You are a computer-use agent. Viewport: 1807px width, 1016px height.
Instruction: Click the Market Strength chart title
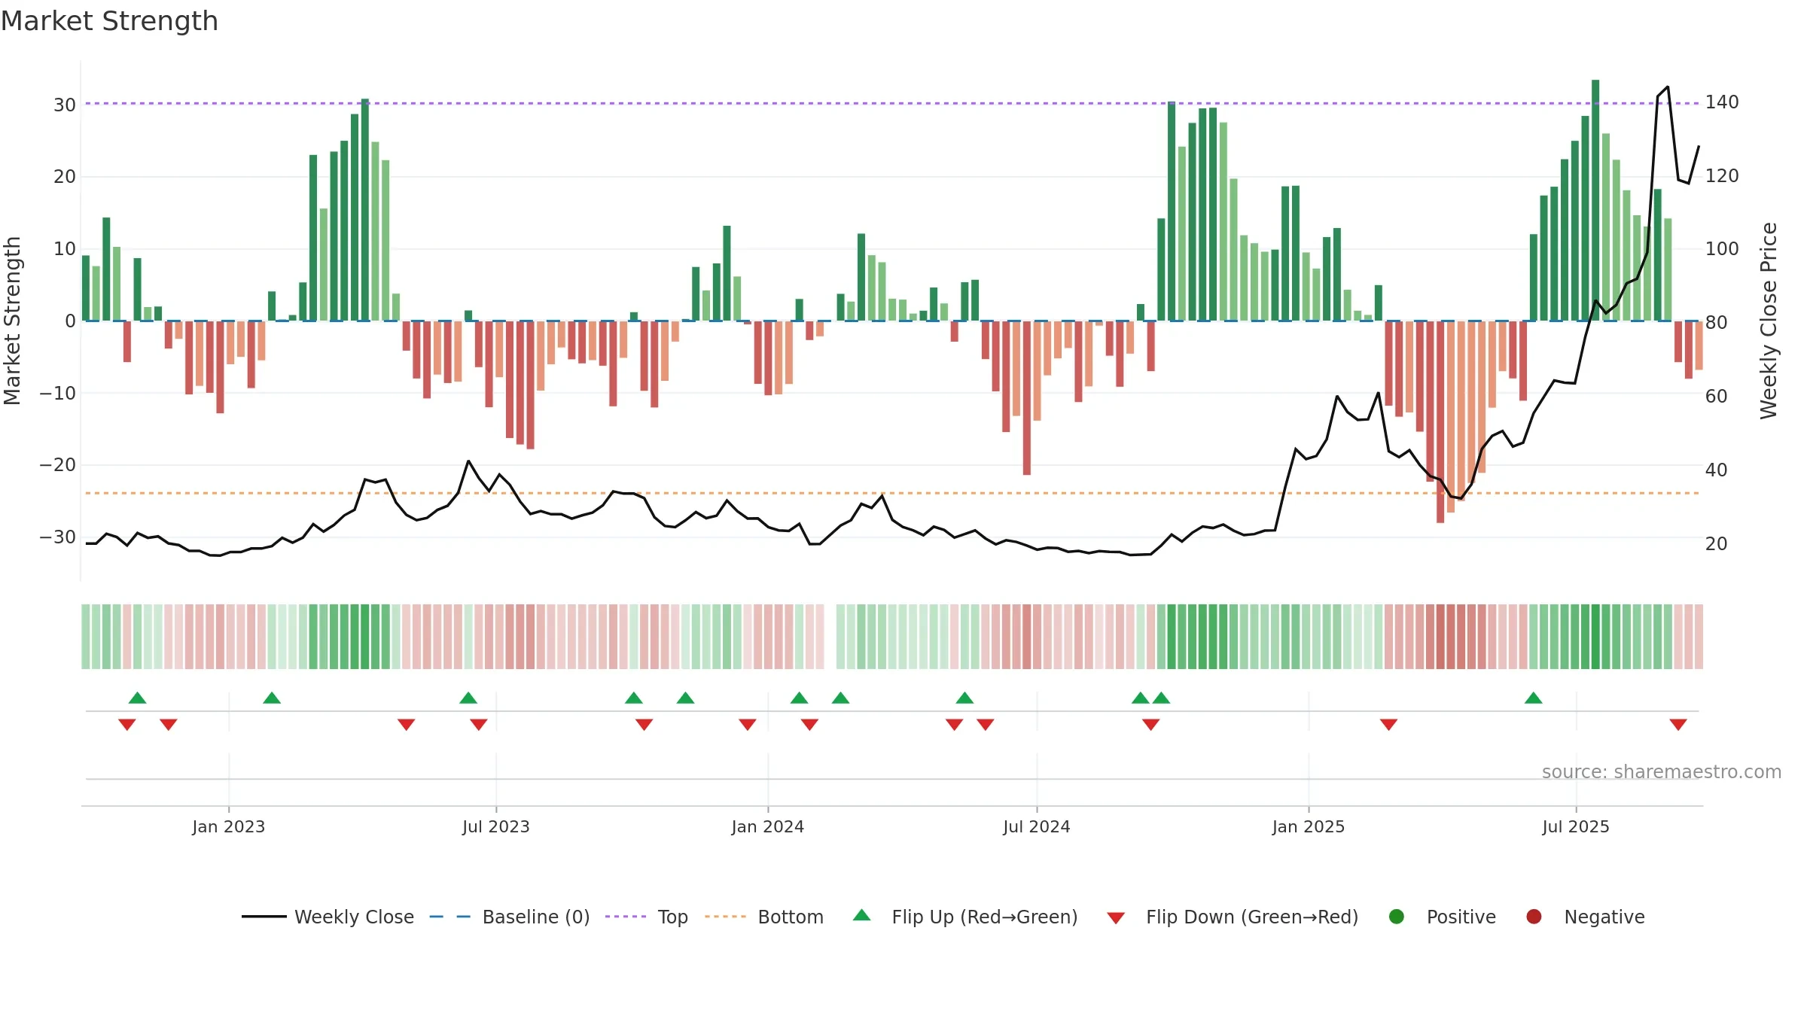(x=109, y=21)
